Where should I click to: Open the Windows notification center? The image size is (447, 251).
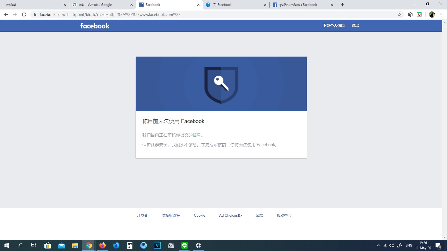pyautogui.click(x=439, y=245)
